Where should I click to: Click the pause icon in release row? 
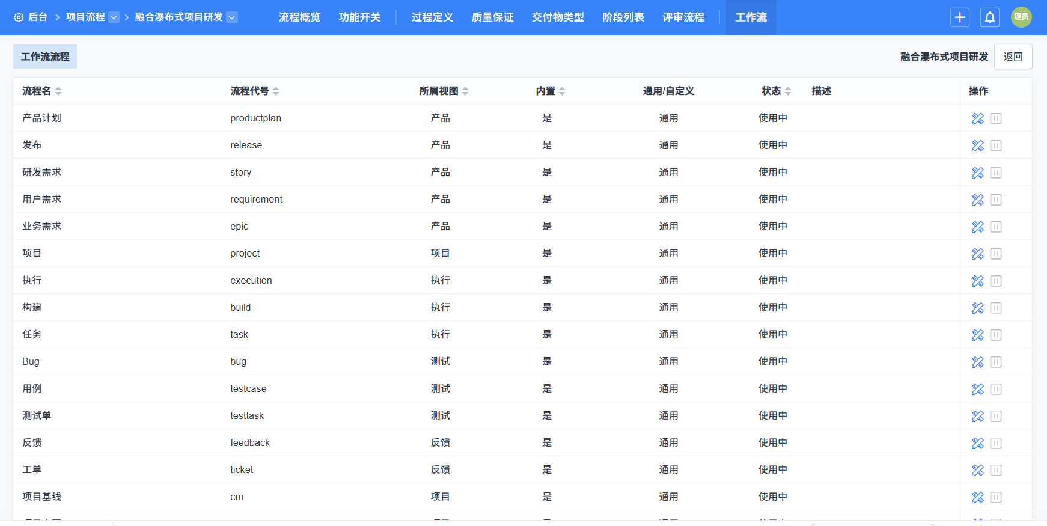point(996,145)
